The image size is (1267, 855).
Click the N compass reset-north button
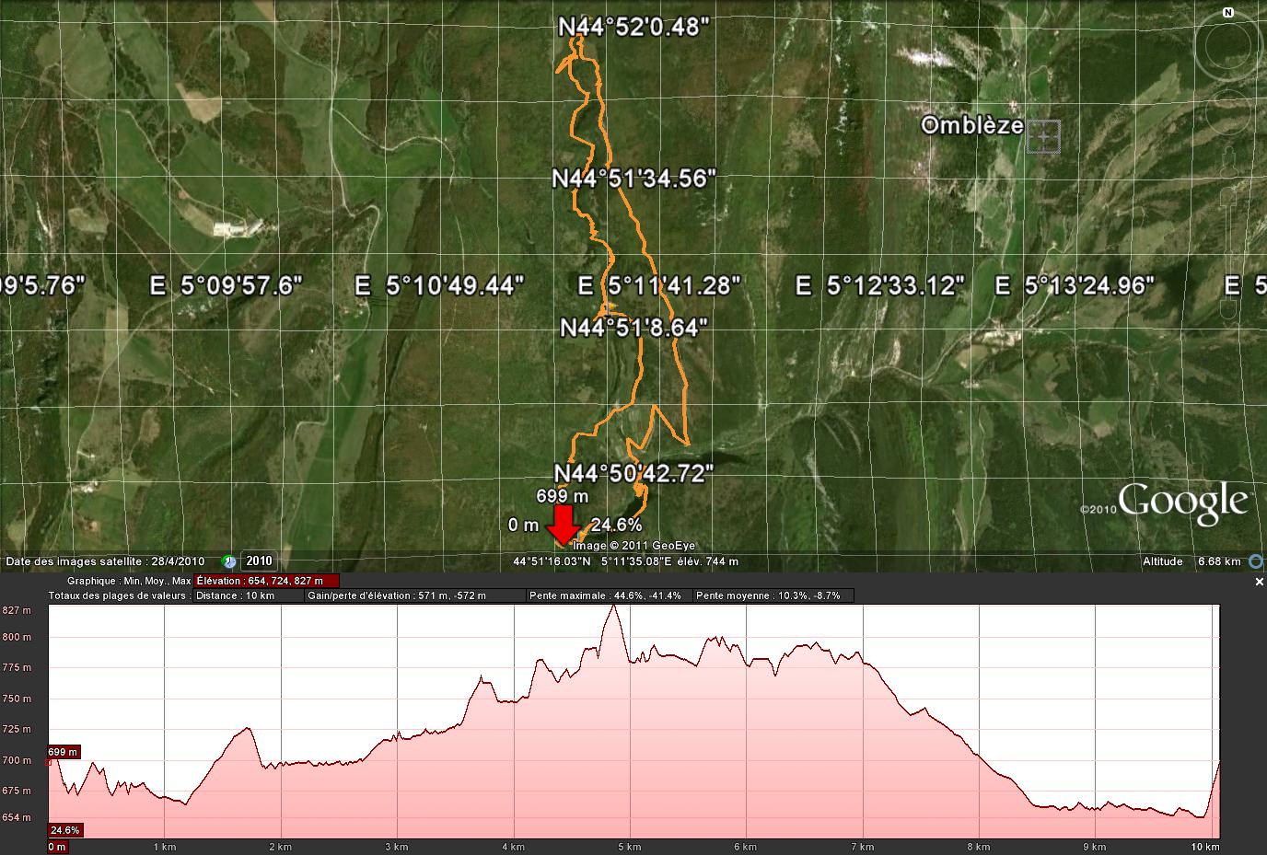1227,12
